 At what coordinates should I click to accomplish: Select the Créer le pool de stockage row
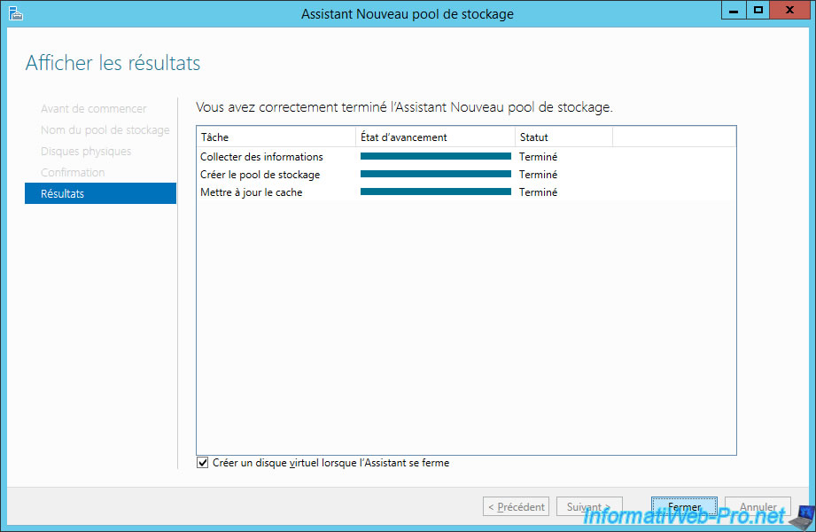tap(260, 175)
